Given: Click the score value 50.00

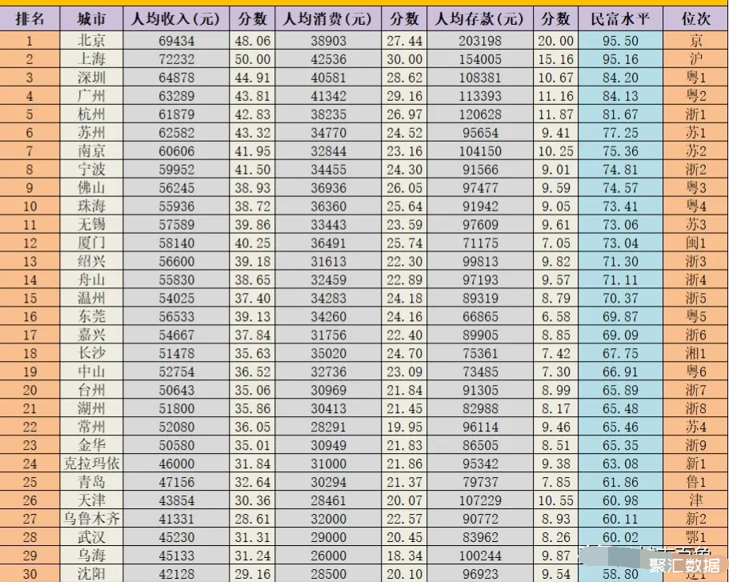Looking at the screenshot, I should 252,59.
